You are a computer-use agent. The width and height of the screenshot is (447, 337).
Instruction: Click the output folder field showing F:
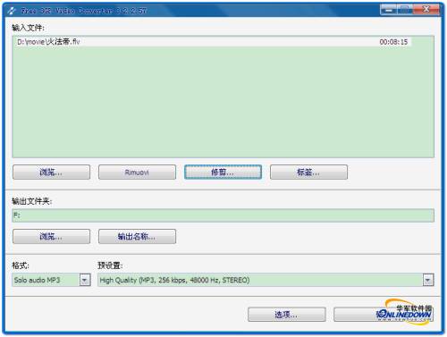(223, 215)
